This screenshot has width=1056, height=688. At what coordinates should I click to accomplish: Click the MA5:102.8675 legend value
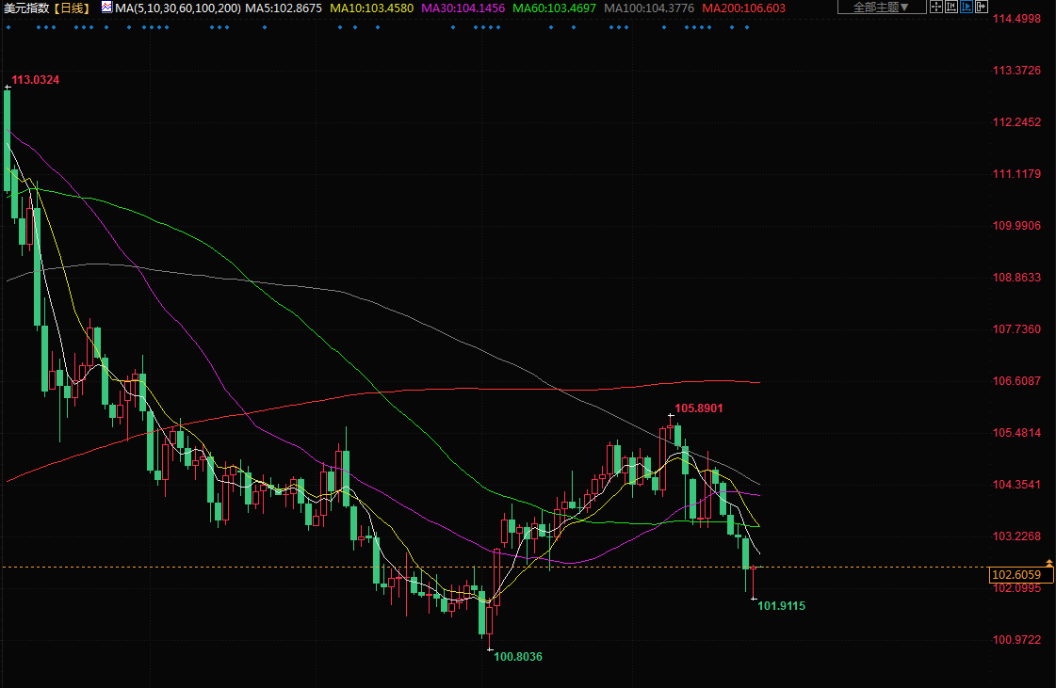tap(284, 8)
